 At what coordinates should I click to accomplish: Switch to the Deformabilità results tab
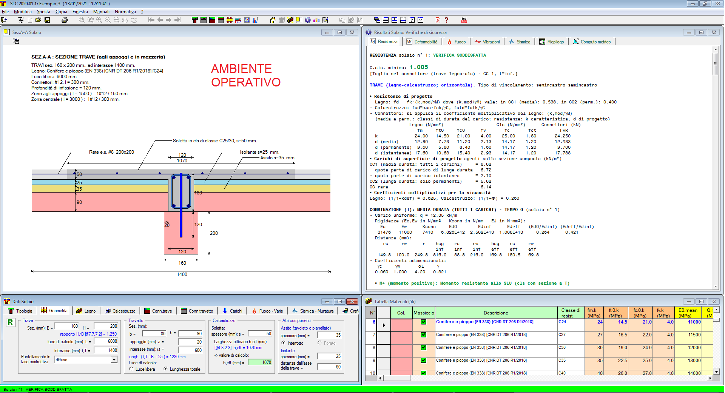pyautogui.click(x=422, y=42)
